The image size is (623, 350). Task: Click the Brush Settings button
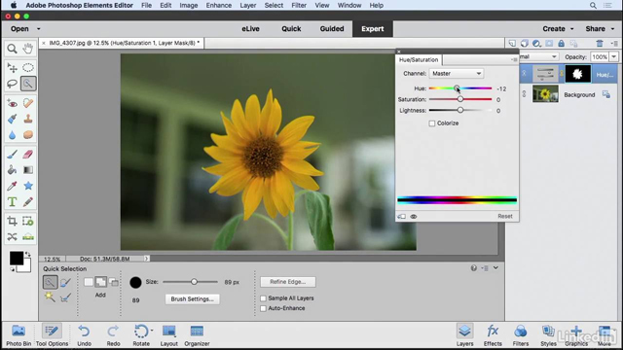pos(193,299)
